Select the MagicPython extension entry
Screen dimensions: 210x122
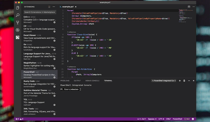click(39, 66)
